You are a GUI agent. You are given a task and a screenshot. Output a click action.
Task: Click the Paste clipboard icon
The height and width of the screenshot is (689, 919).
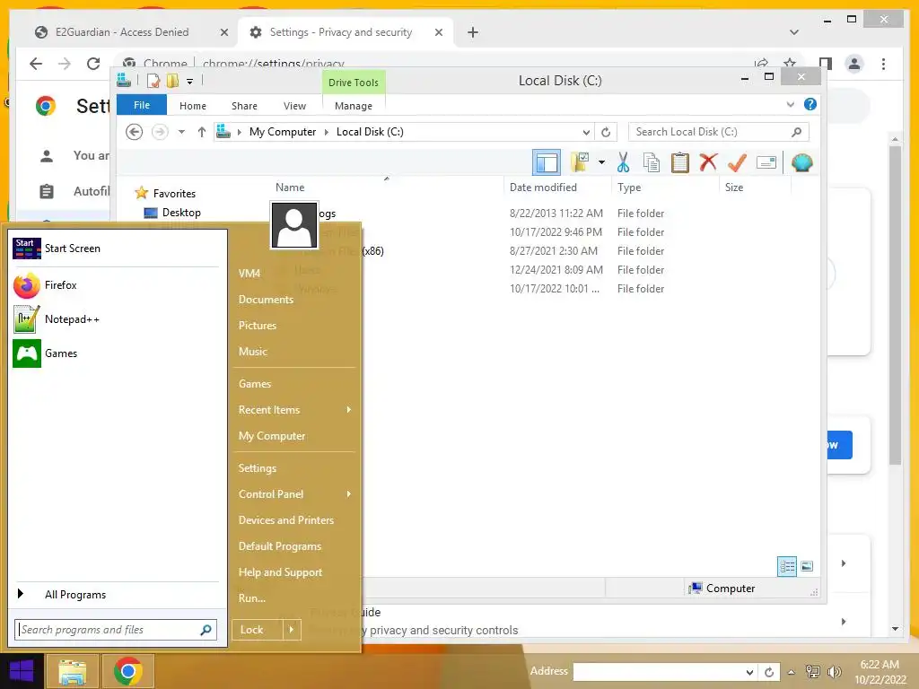point(680,162)
